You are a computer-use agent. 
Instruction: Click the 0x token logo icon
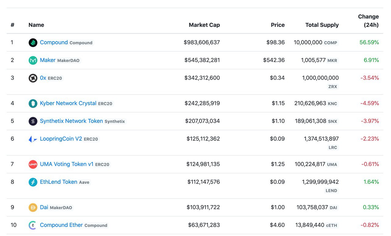[33, 78]
